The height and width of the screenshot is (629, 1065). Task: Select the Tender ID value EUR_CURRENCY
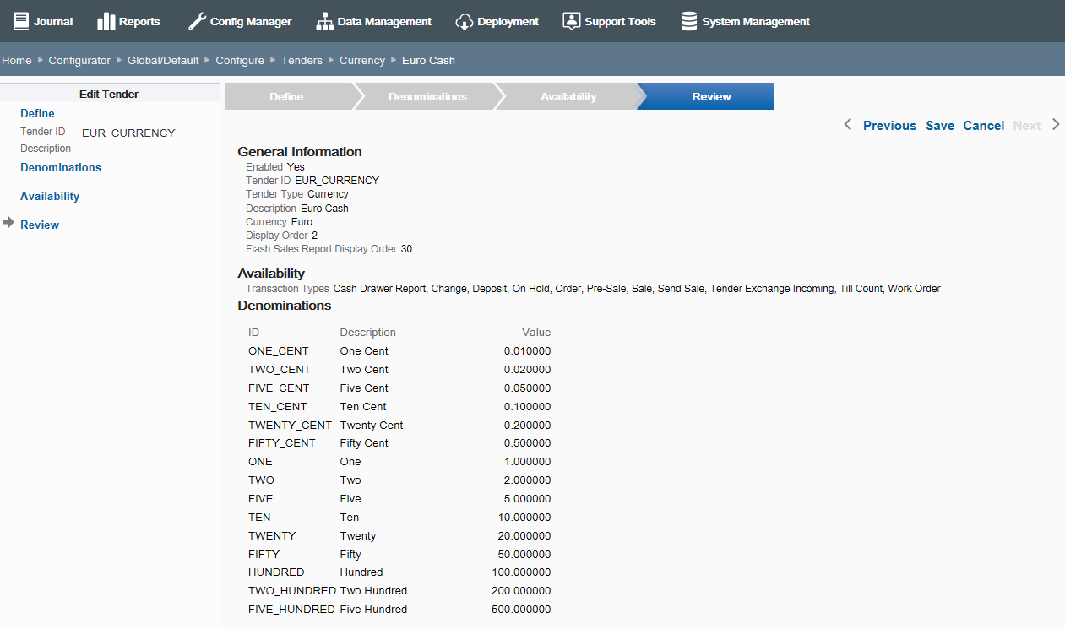(x=128, y=133)
